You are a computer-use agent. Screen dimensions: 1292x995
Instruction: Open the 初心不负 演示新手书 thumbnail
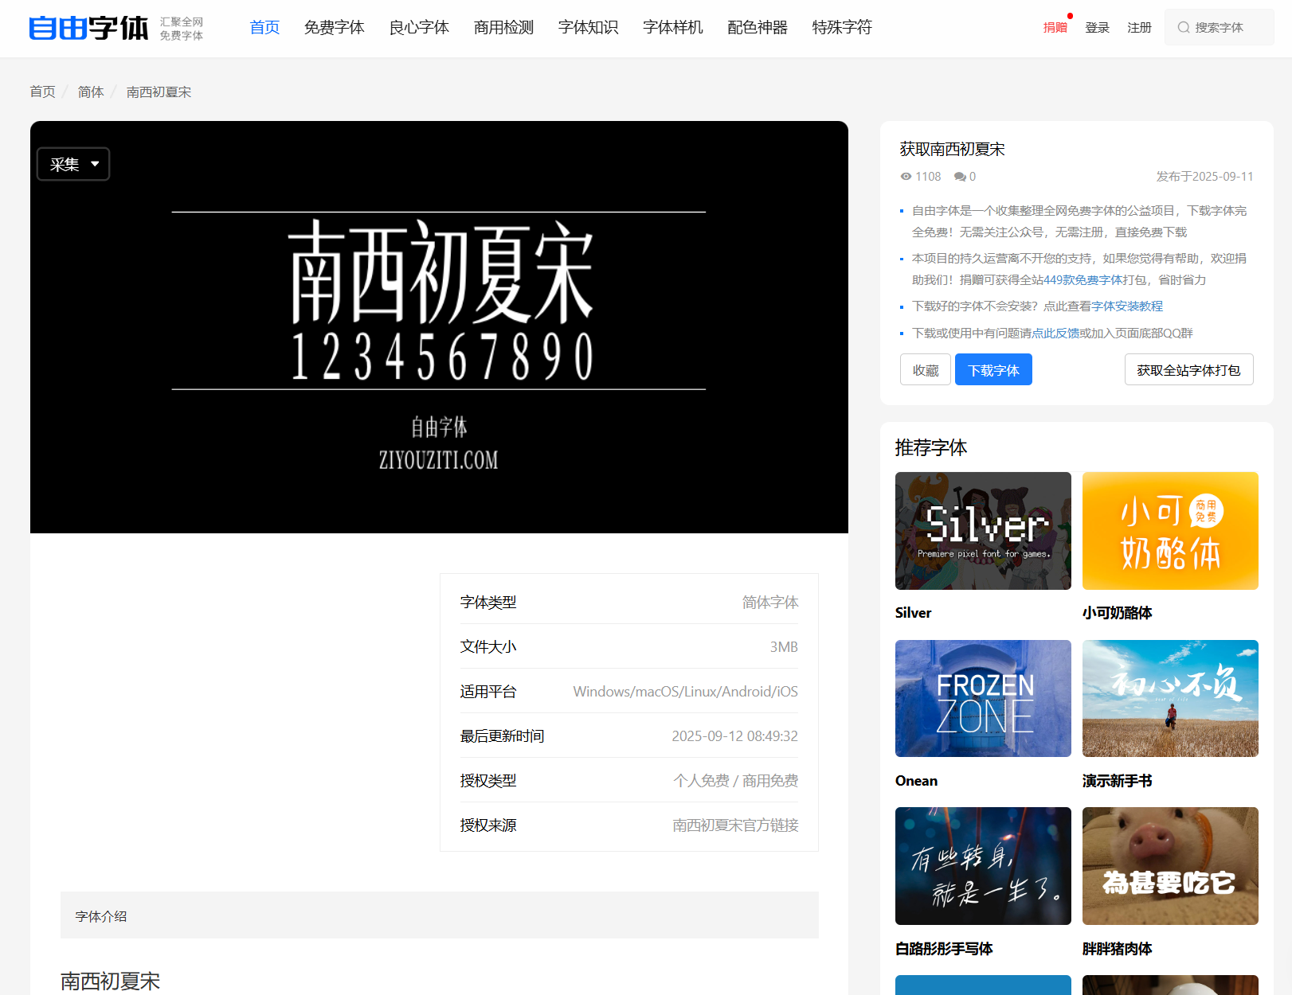point(1170,698)
